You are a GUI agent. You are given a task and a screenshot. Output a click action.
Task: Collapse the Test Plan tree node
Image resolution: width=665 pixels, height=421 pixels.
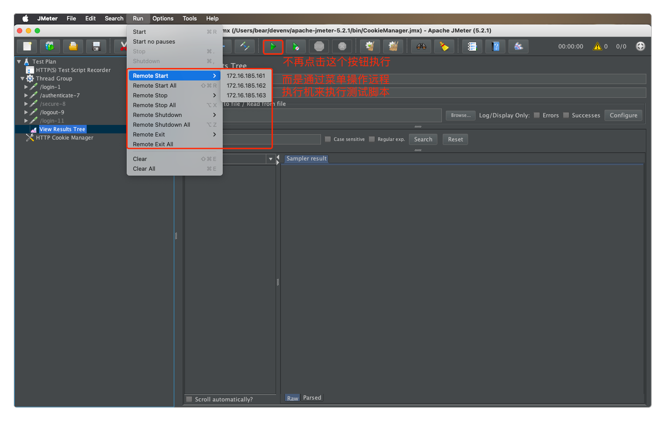[19, 62]
